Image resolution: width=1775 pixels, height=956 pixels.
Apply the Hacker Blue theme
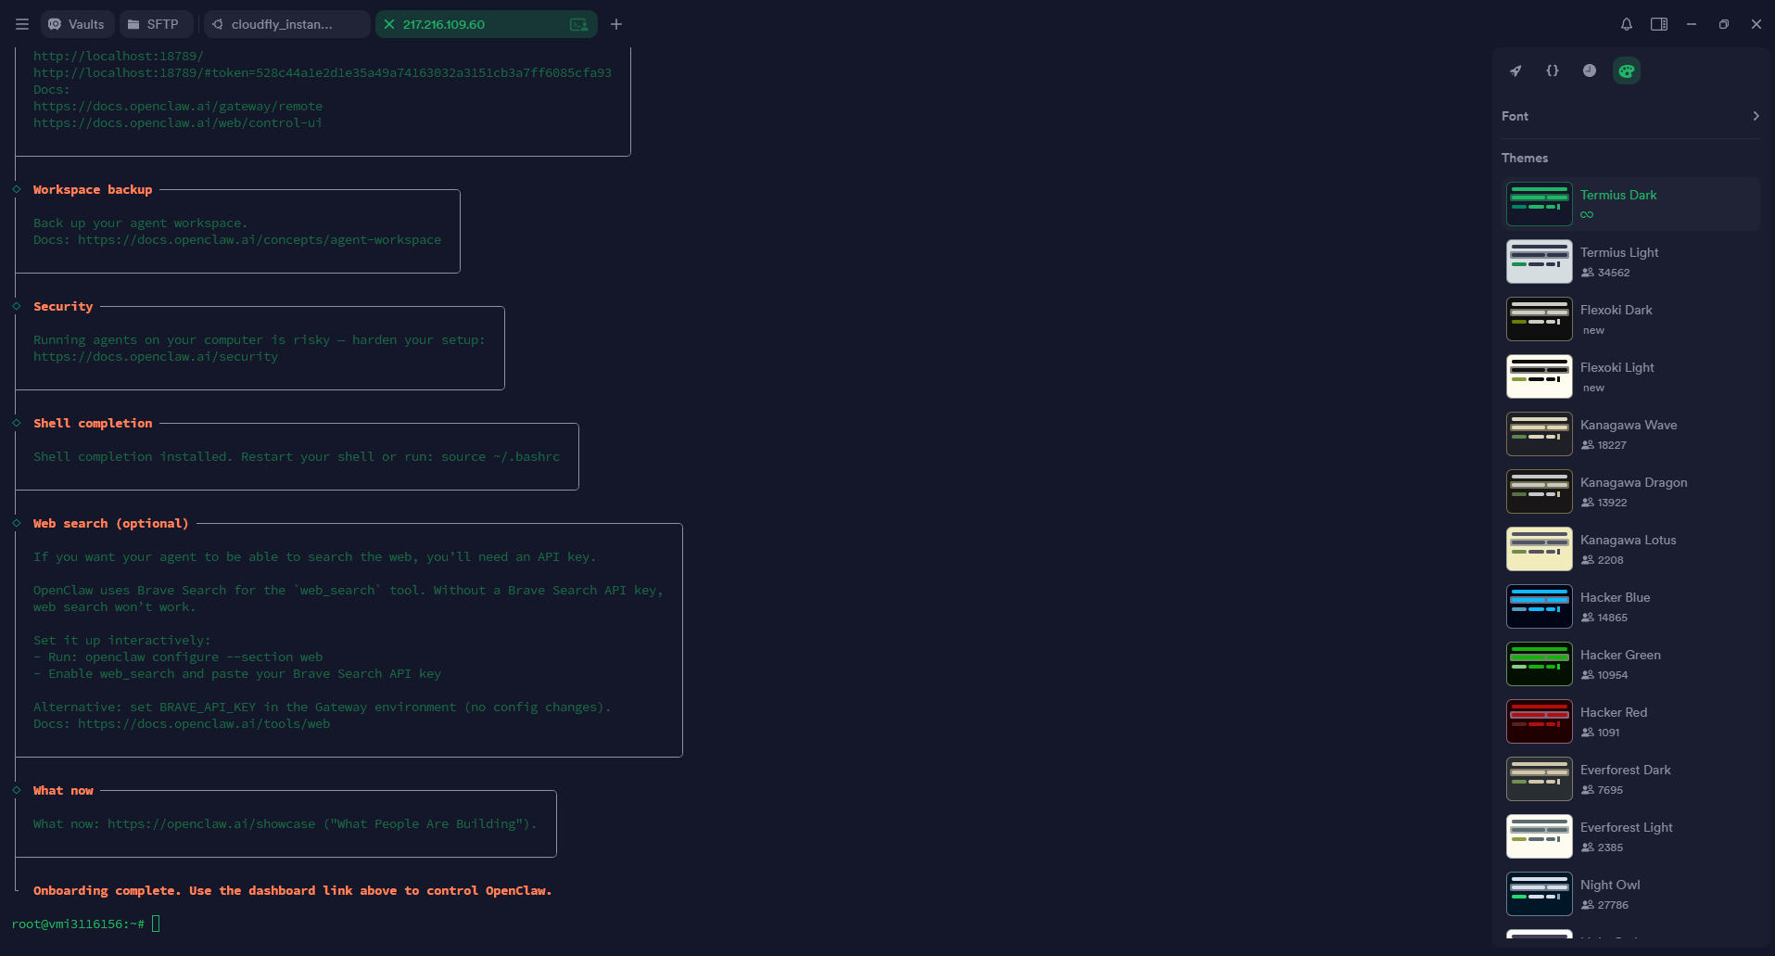click(x=1630, y=606)
